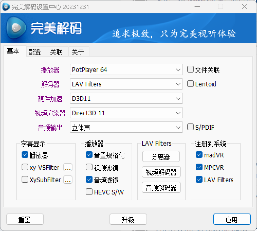Click the 视频渲染器 label text
The height and width of the screenshot is (231, 257).
click(50, 113)
